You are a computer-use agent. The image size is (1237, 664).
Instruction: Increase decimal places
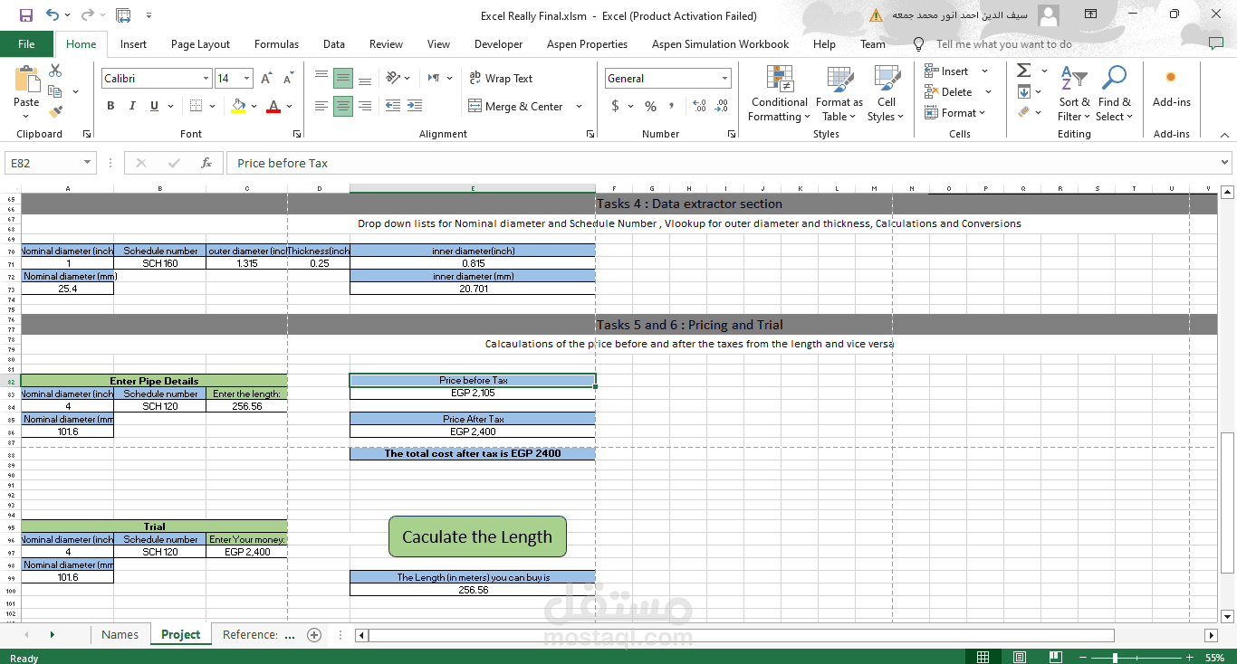pyautogui.click(x=699, y=106)
